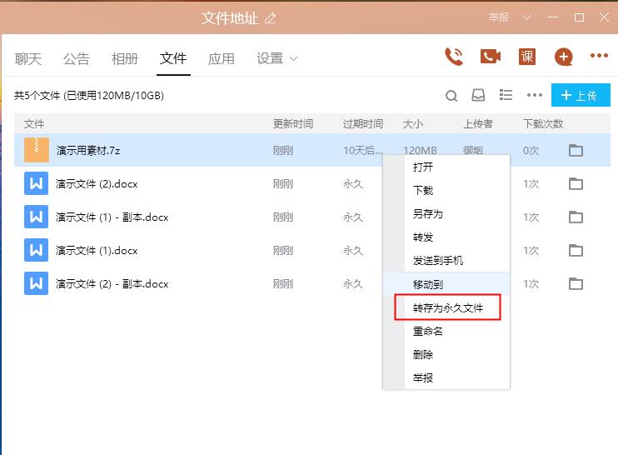Click 举报 in the title bar
618x455 pixels.
click(499, 17)
